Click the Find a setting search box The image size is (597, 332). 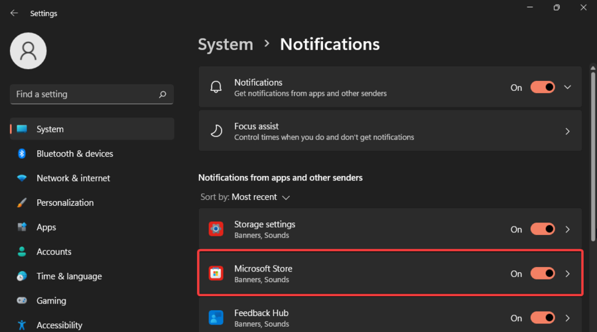(x=83, y=94)
